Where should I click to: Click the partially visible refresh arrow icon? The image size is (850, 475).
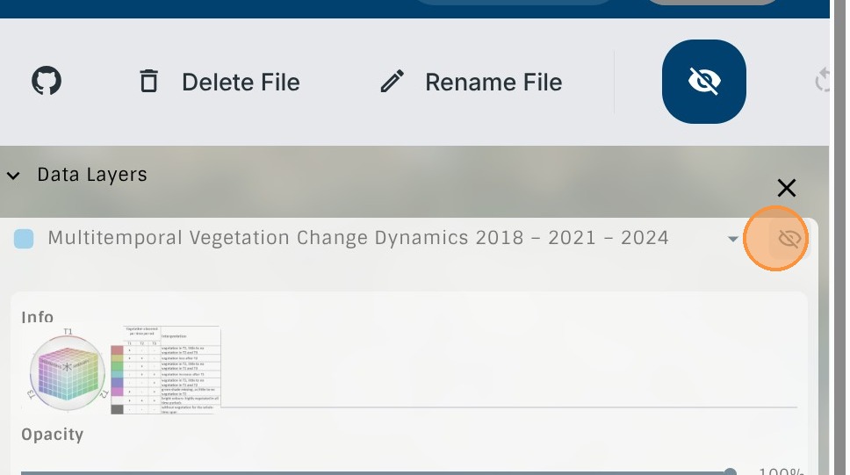coord(823,82)
